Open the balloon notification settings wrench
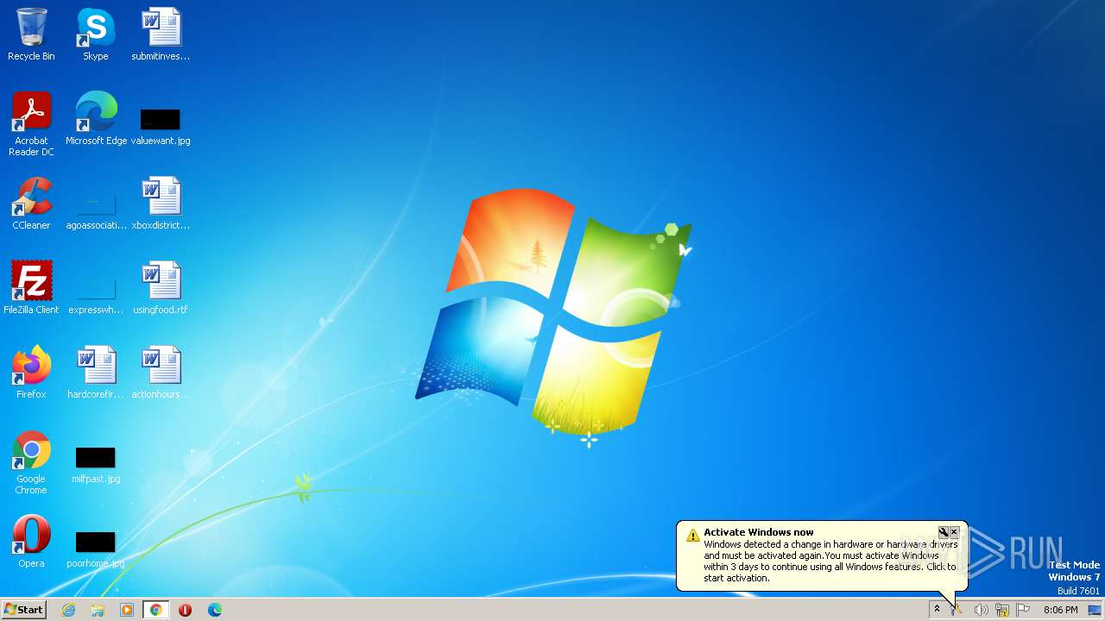This screenshot has height=621, width=1105. point(944,532)
